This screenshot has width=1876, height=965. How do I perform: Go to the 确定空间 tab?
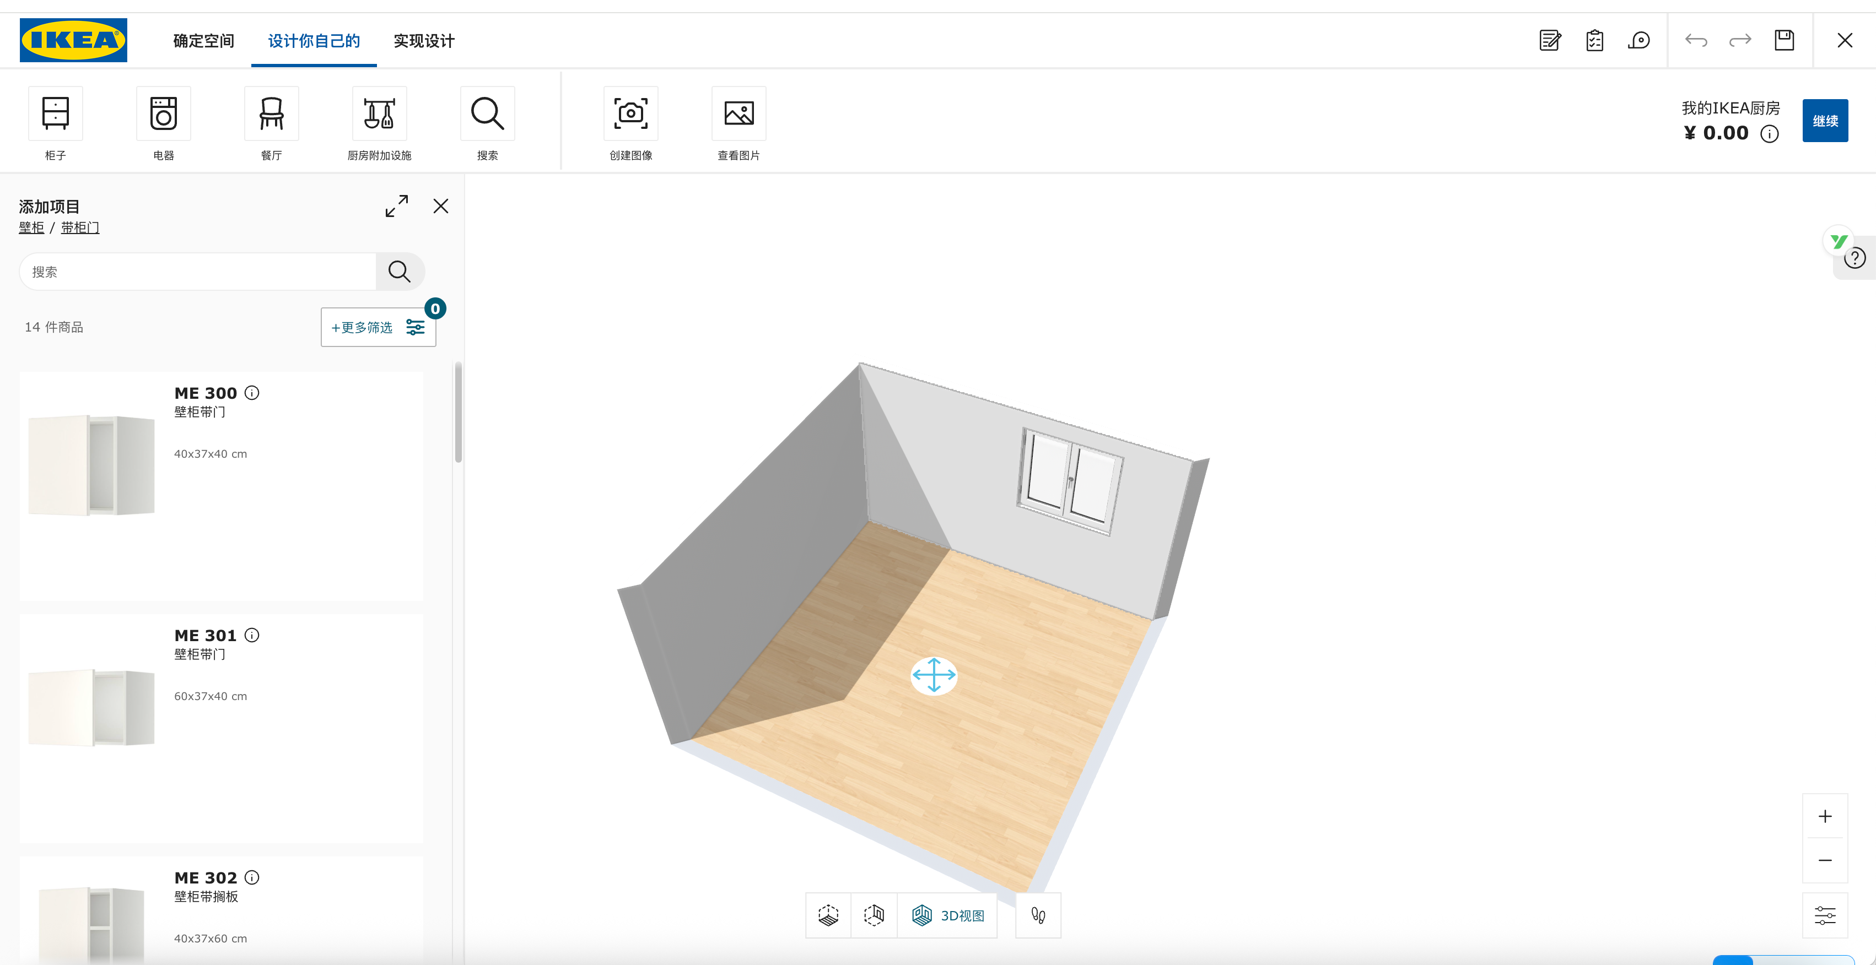[x=203, y=41]
